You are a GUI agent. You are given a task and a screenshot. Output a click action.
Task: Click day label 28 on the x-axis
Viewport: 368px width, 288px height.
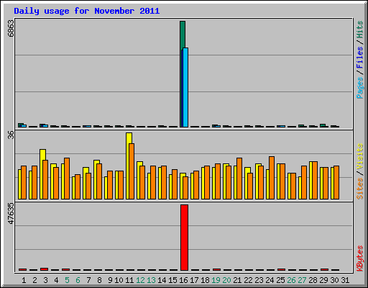click(313, 280)
